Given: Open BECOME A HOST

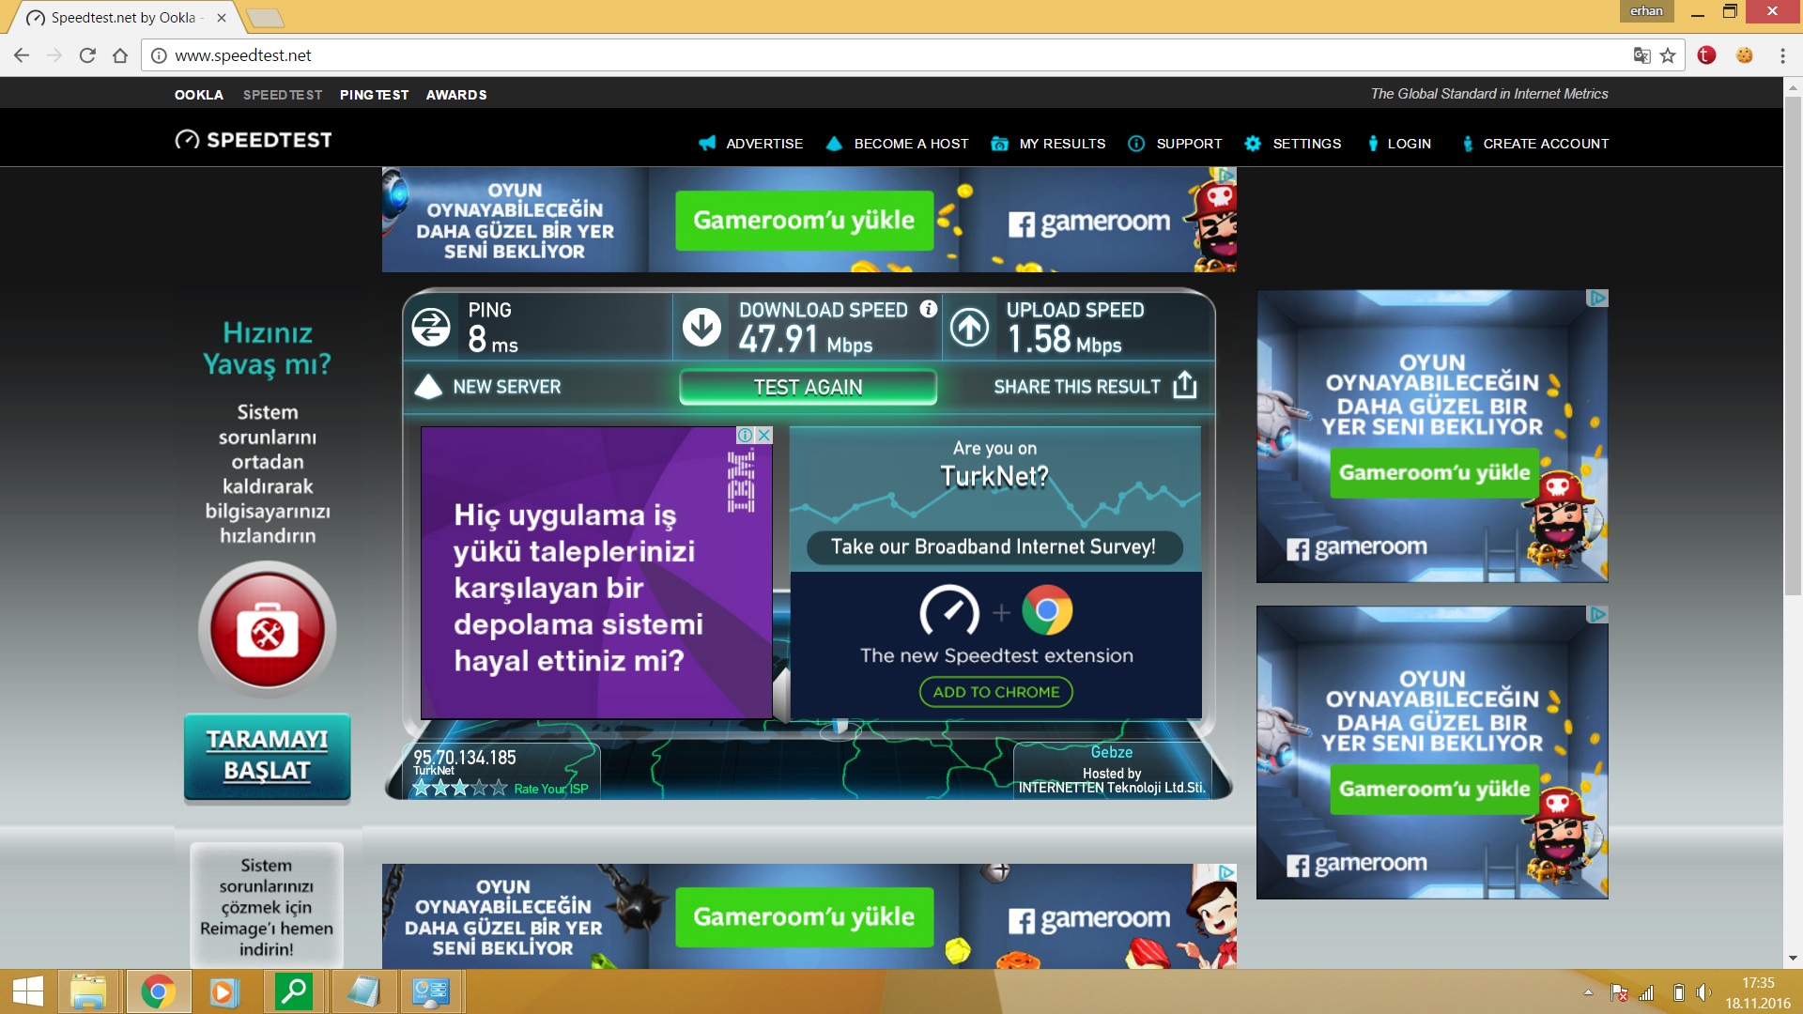Looking at the screenshot, I should (897, 144).
